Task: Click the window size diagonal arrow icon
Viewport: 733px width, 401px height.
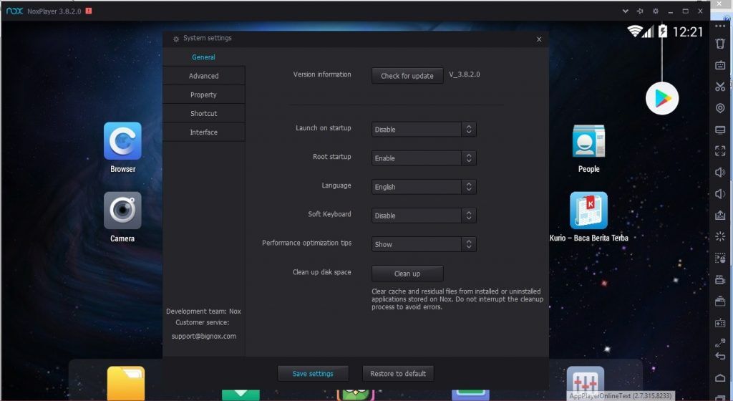Action: coord(720,343)
